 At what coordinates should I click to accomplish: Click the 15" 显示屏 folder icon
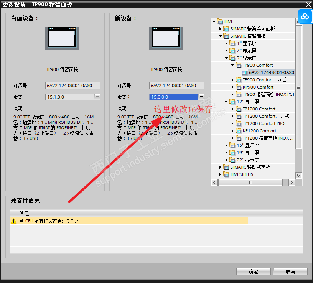point(232,145)
